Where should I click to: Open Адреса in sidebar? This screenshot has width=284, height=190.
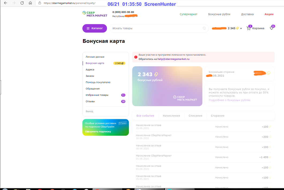click(90, 70)
